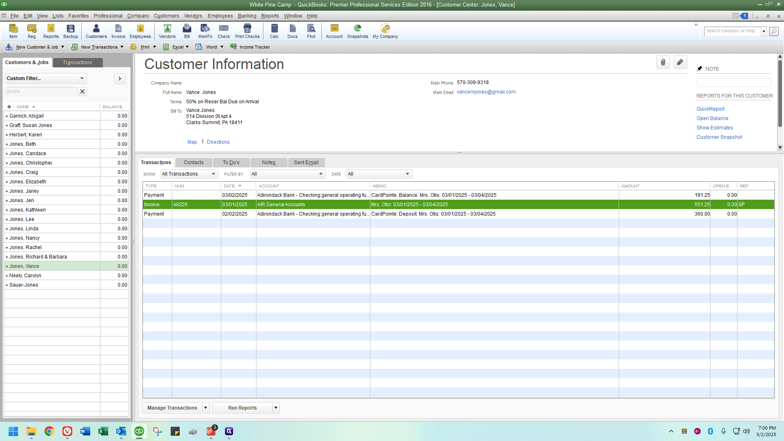Expand the Print dropdown
The height and width of the screenshot is (441, 784).
[154, 47]
